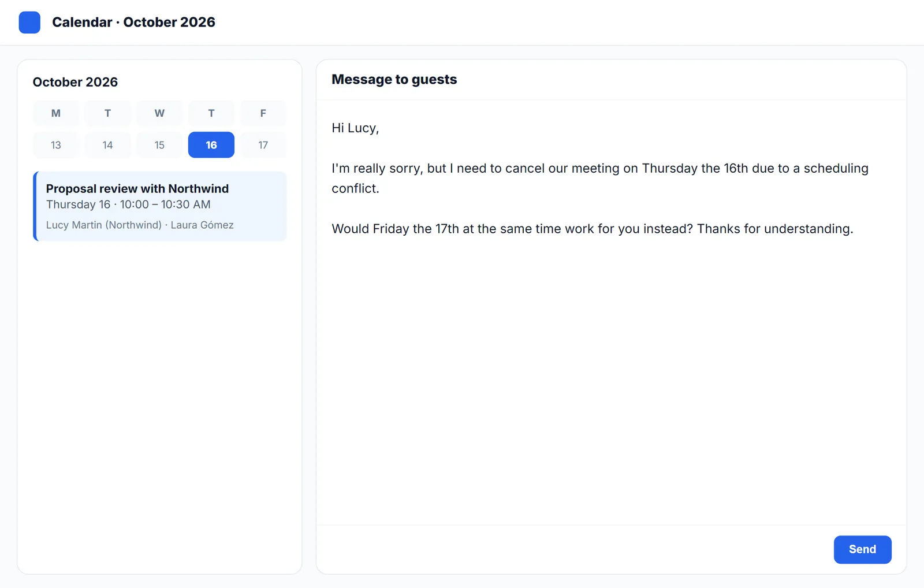Image resolution: width=924 pixels, height=588 pixels.
Task: Select Friday the 17th in calendar
Action: tap(263, 145)
